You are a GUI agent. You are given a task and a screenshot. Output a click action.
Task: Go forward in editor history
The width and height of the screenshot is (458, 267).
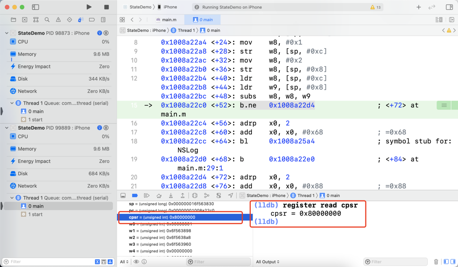(140, 20)
